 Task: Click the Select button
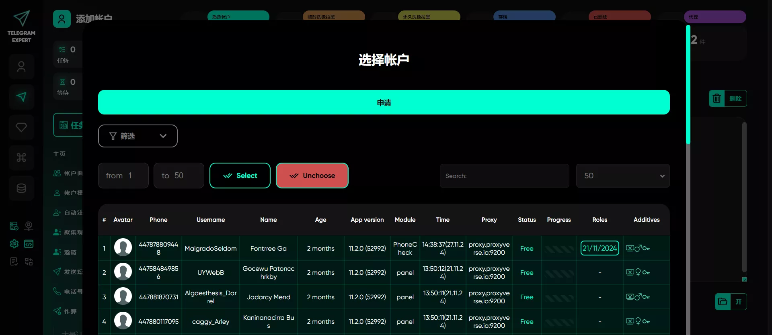(x=240, y=176)
